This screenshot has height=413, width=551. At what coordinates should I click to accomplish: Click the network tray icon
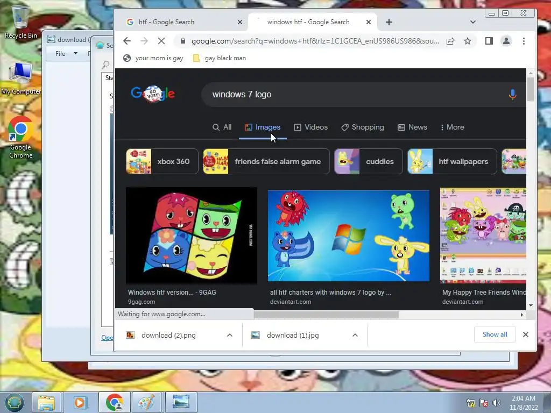click(470, 403)
